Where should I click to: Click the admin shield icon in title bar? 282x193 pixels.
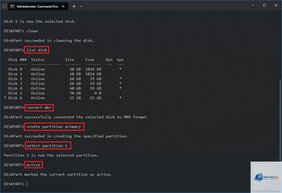(x=4, y=7)
